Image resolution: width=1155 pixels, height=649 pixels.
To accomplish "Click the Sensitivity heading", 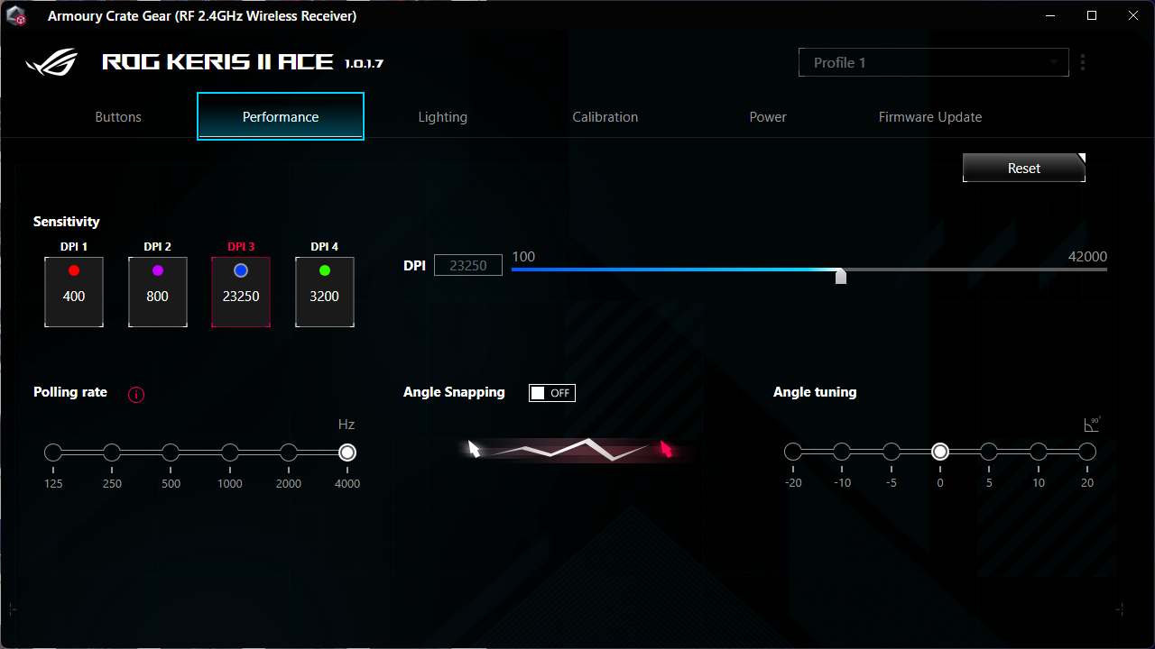I will 67,222.
